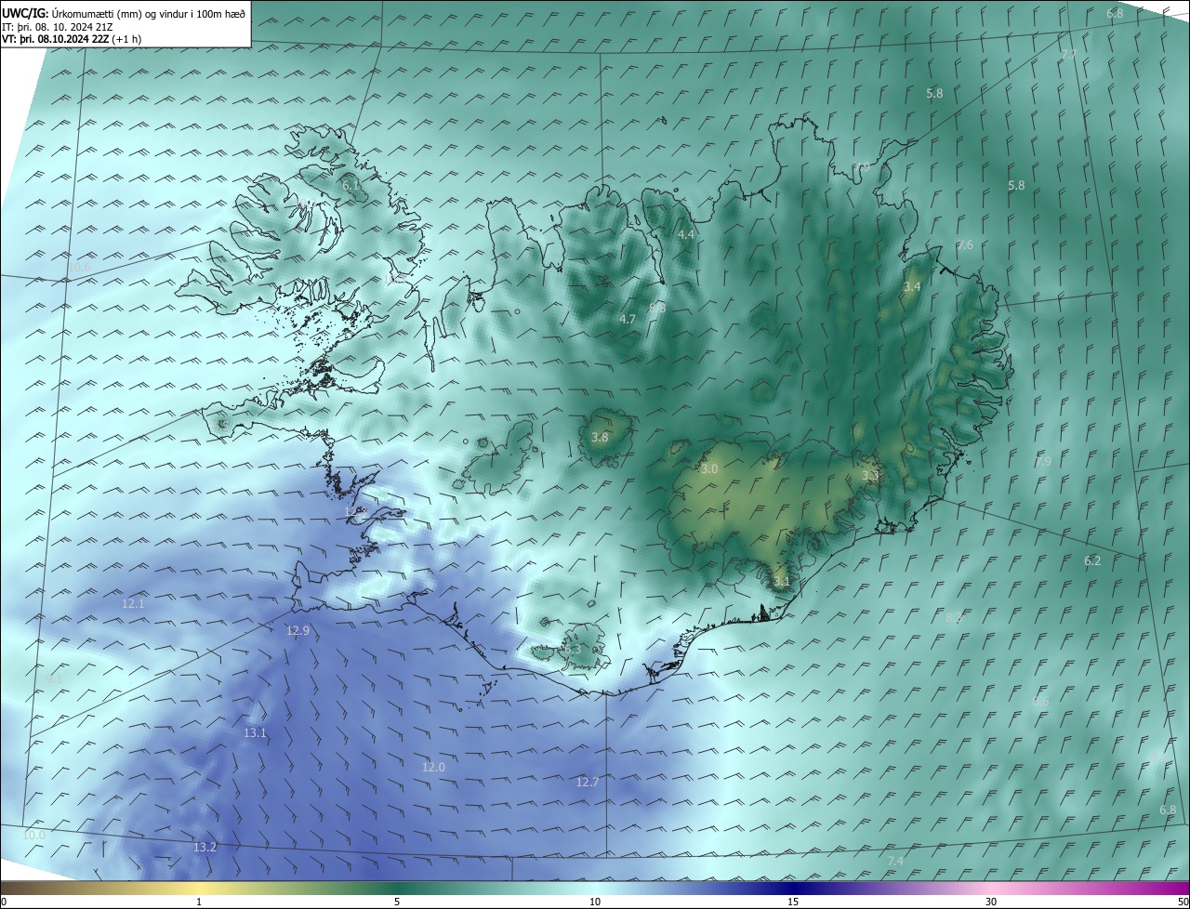Click the colour scale tick label 30
Image resolution: width=1190 pixels, height=909 pixels.
(x=991, y=902)
